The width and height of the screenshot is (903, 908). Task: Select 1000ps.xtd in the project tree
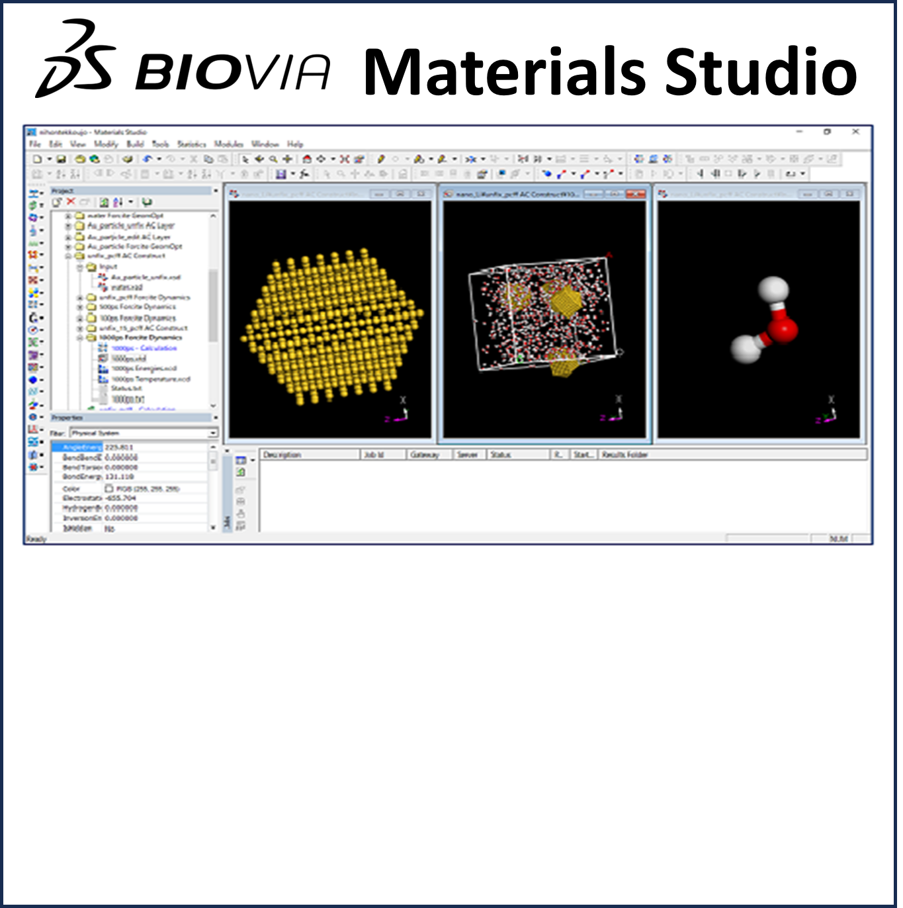128,359
